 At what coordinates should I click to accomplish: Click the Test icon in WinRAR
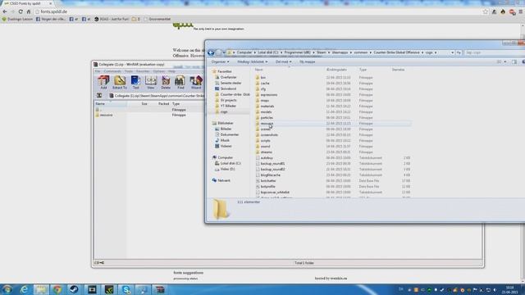(x=135, y=82)
